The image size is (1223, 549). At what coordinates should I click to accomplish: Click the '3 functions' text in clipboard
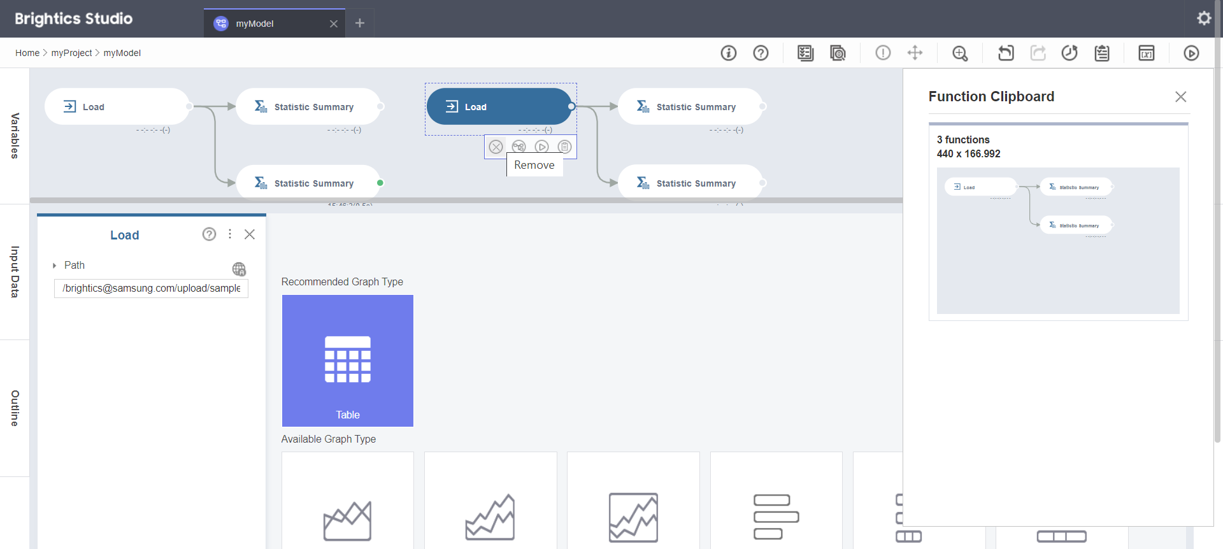(x=963, y=139)
